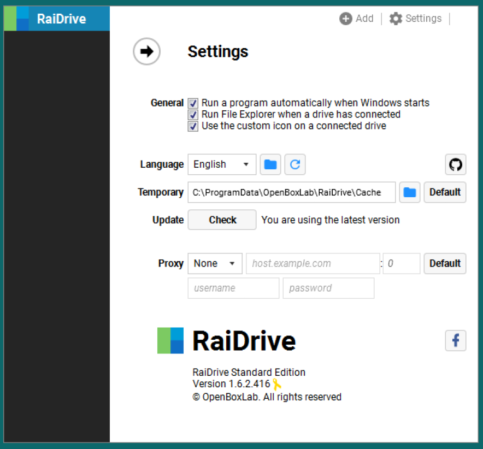Click the yellow ribbon beside version number
This screenshot has height=449, width=483.
tap(277, 384)
